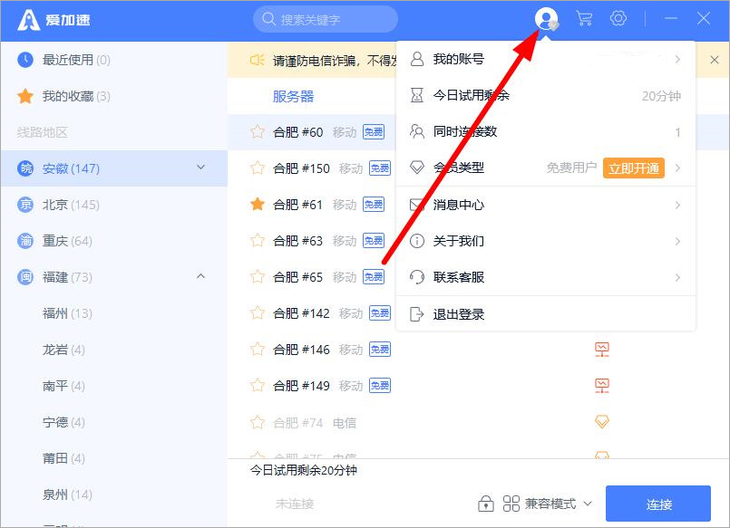Image resolution: width=730 pixels, height=528 pixels.
Task: Expand the 安徽 region chevron
Action: [x=200, y=167]
